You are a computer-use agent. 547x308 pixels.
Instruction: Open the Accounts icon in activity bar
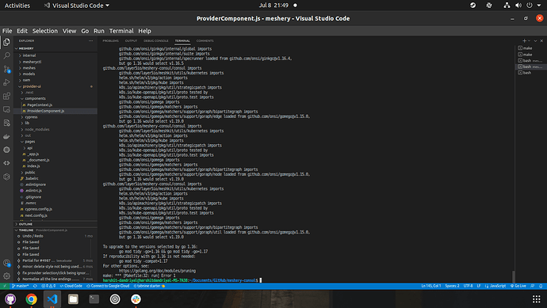click(6, 263)
